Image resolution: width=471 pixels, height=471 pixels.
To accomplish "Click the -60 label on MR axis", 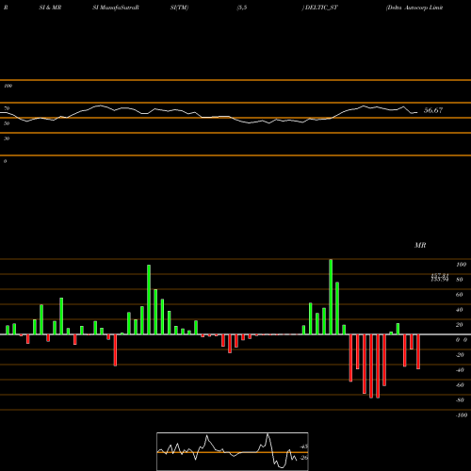I will coord(460,385).
